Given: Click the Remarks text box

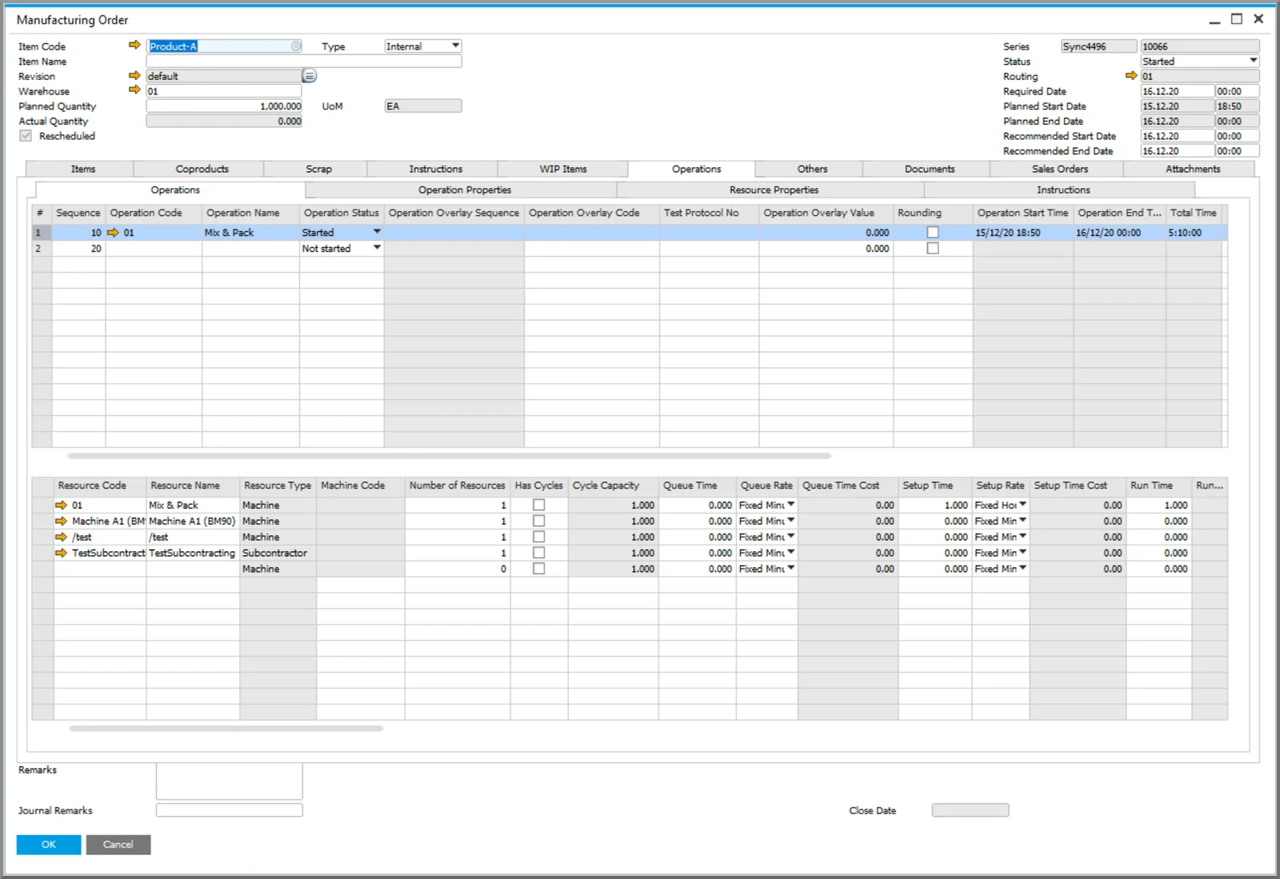Looking at the screenshot, I should point(229,781).
